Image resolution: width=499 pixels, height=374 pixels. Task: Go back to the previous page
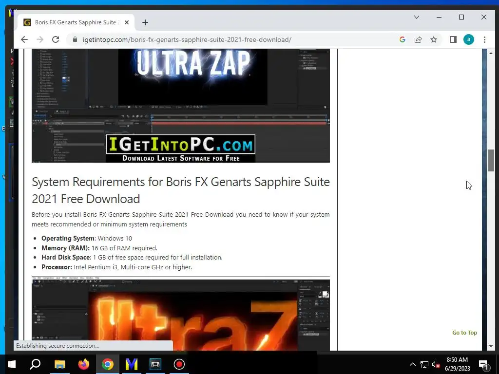(x=24, y=39)
